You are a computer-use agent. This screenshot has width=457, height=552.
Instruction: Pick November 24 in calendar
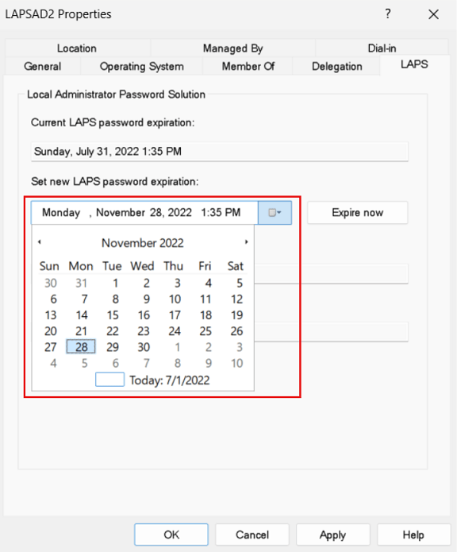click(175, 331)
